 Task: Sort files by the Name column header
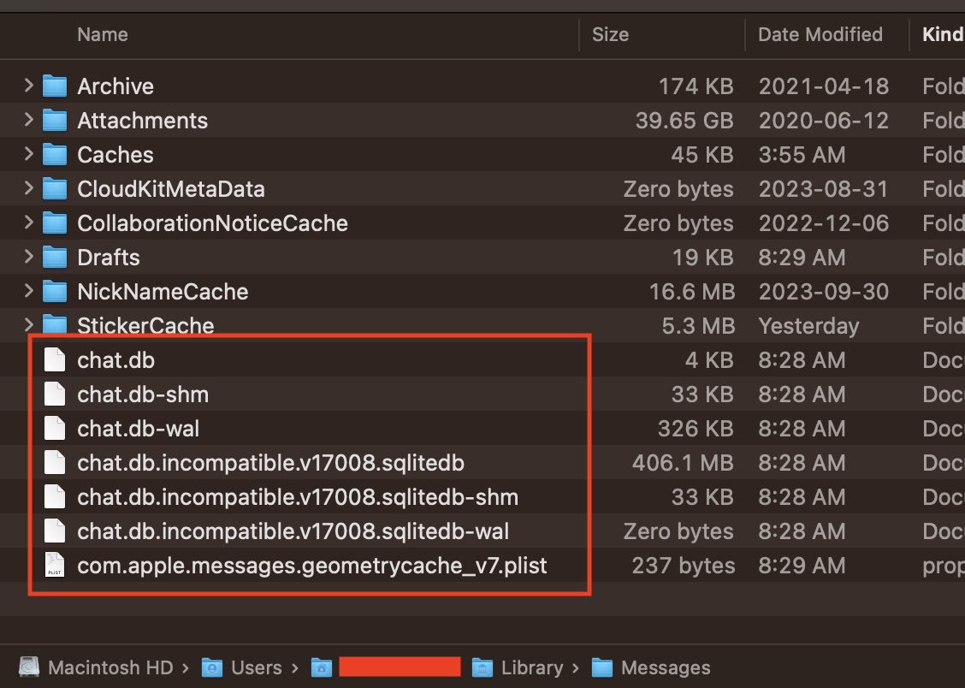(x=103, y=35)
